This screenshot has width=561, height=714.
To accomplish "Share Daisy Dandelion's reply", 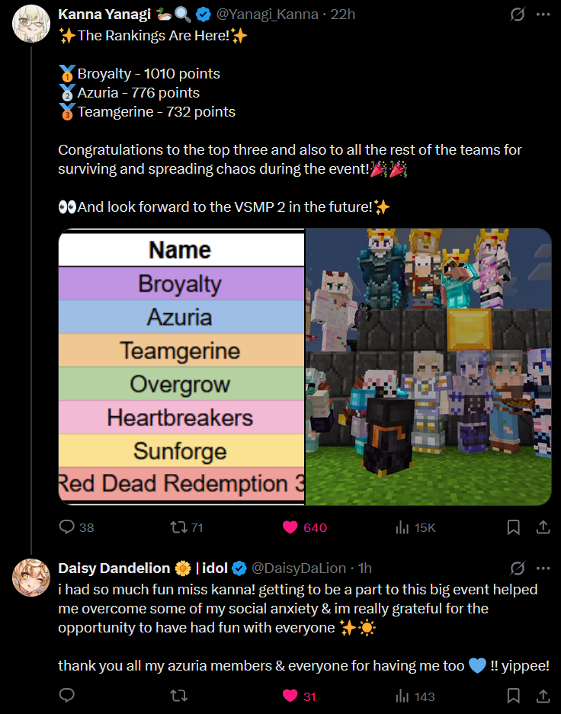I will 543,696.
